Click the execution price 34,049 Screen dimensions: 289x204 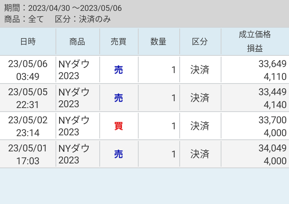tap(272, 148)
